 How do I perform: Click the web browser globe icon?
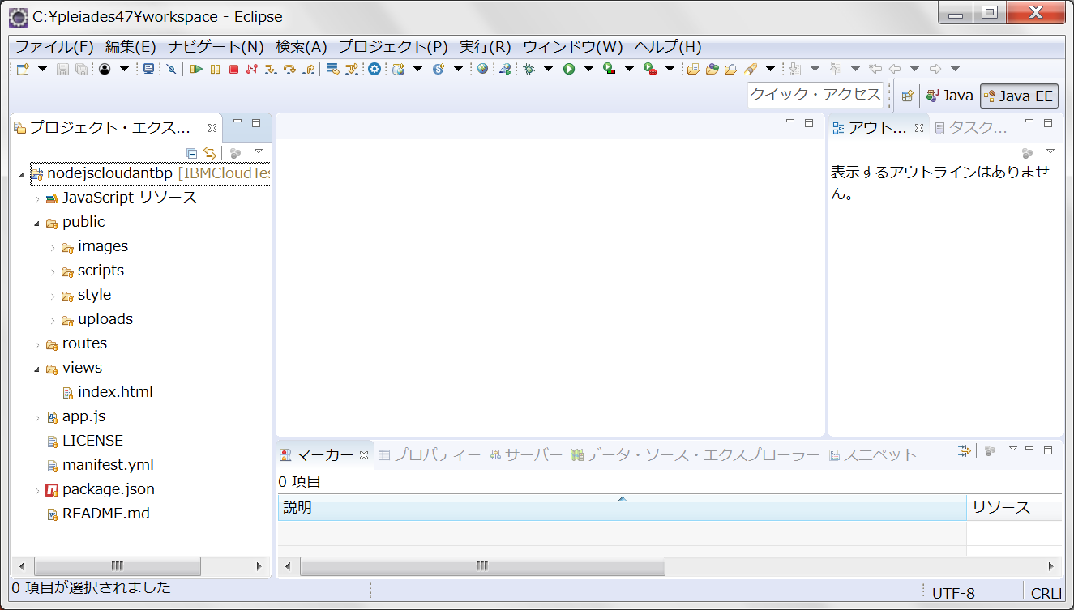tap(482, 69)
